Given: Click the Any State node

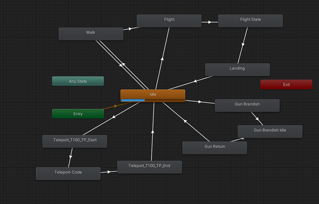Looking at the screenshot, I should (x=78, y=81).
